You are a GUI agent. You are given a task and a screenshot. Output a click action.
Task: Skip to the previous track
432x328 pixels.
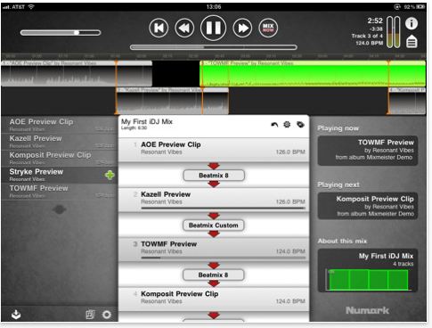pos(159,28)
